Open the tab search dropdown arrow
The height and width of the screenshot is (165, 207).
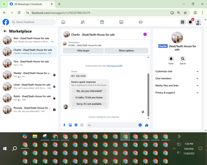4,4
